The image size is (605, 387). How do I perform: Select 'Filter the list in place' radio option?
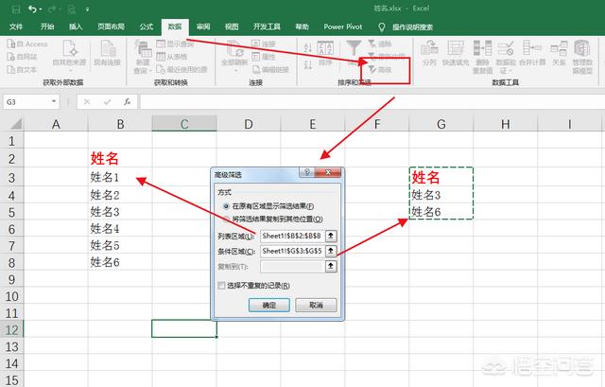tap(225, 205)
